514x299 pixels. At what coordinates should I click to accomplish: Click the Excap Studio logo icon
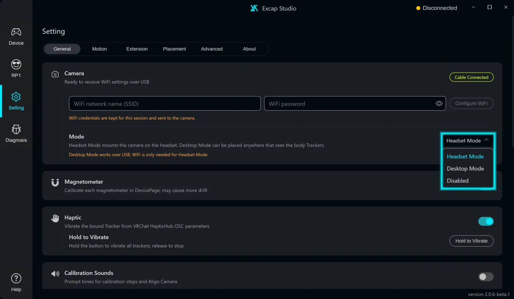pyautogui.click(x=254, y=8)
